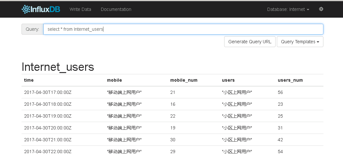The width and height of the screenshot is (343, 156).
Task: Click the users column header
Action: coord(228,80)
